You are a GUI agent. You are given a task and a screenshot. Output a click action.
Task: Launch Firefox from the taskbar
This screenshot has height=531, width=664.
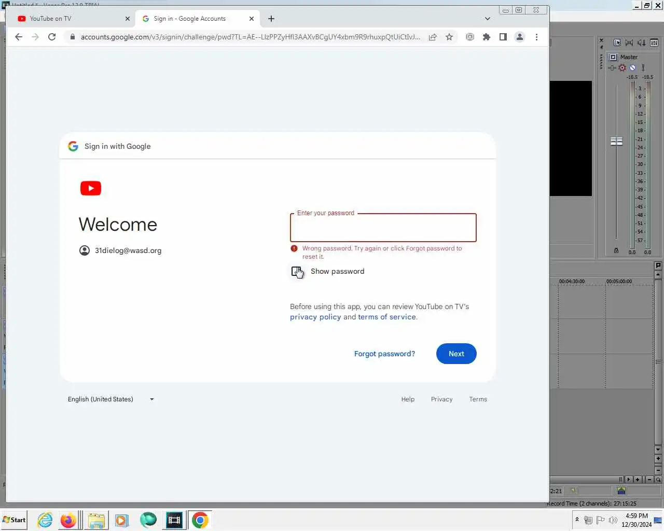pyautogui.click(x=68, y=520)
